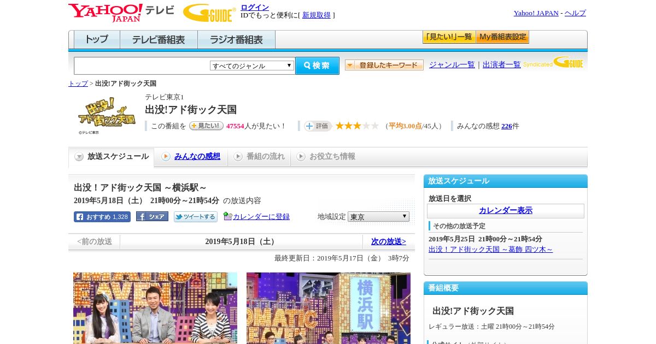Viewport: 656px width, 344px height.
Task: Click the arrow icon beside お役立ち情報
Action: (301, 157)
